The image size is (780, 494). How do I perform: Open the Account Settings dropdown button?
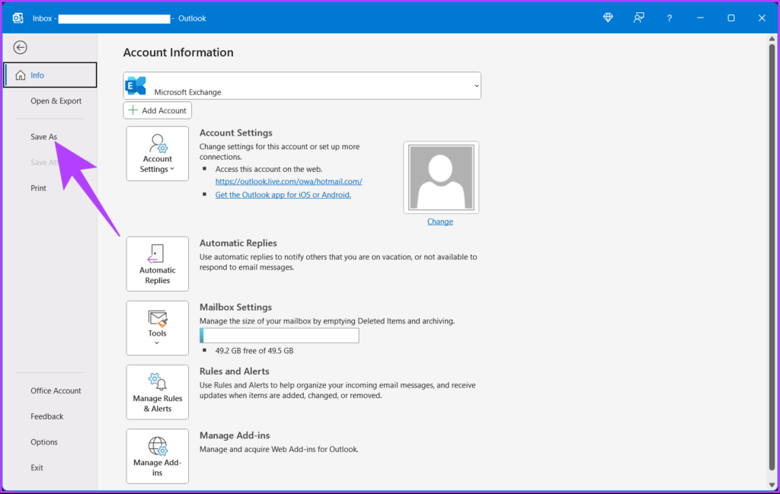[x=157, y=154]
